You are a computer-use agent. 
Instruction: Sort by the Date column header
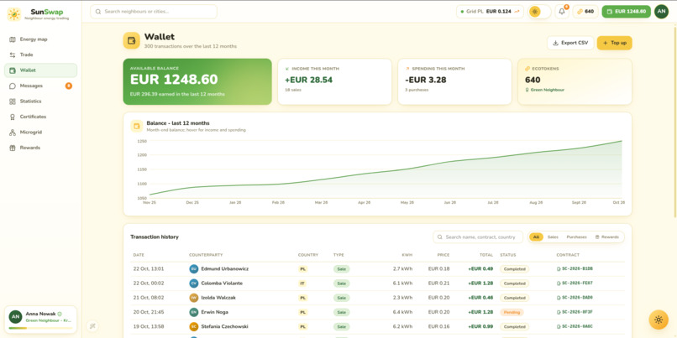[x=139, y=255]
